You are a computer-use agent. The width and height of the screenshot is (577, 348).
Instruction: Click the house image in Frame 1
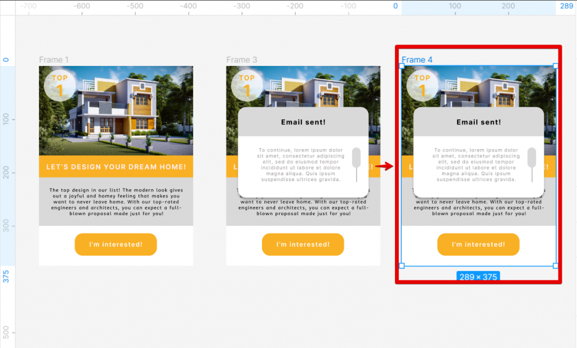point(116,110)
